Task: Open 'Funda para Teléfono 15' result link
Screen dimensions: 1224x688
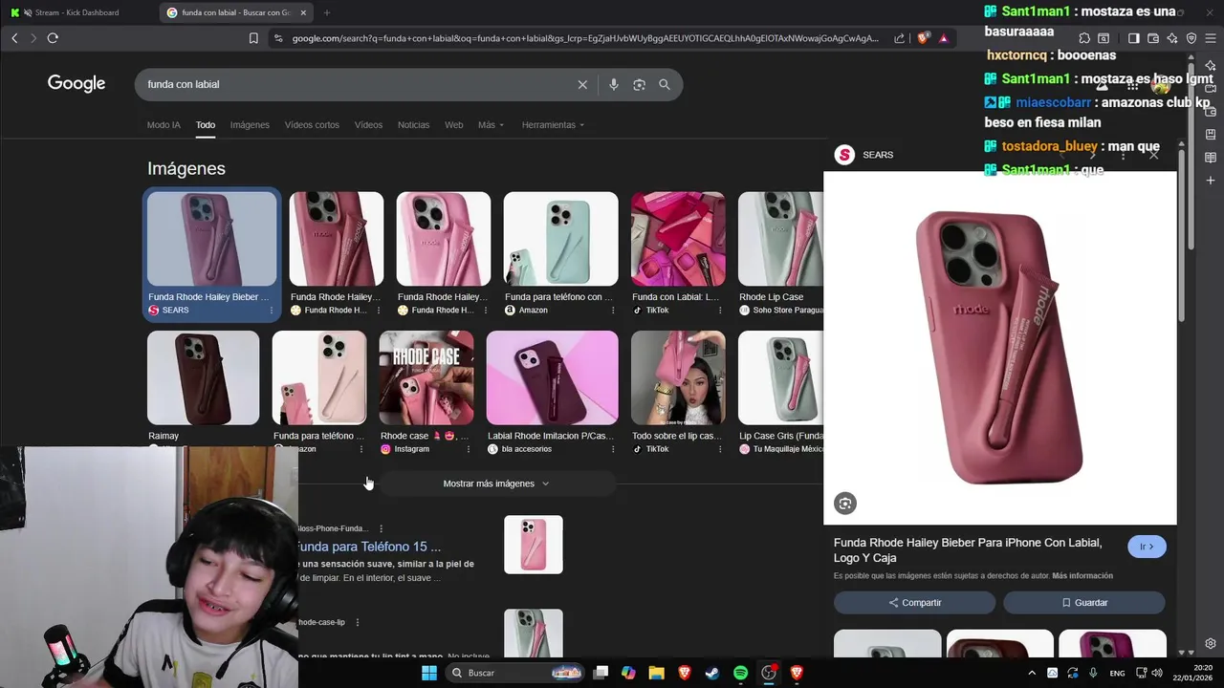Action: pyautogui.click(x=369, y=547)
